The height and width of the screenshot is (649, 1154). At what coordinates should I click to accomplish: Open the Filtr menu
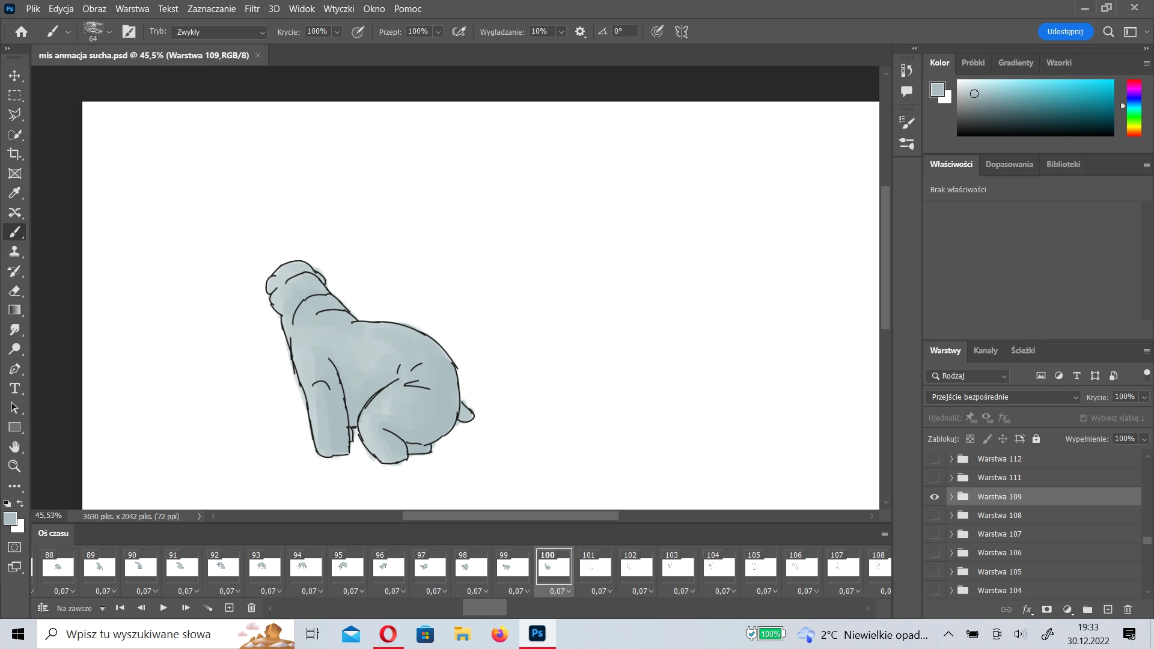tap(252, 9)
